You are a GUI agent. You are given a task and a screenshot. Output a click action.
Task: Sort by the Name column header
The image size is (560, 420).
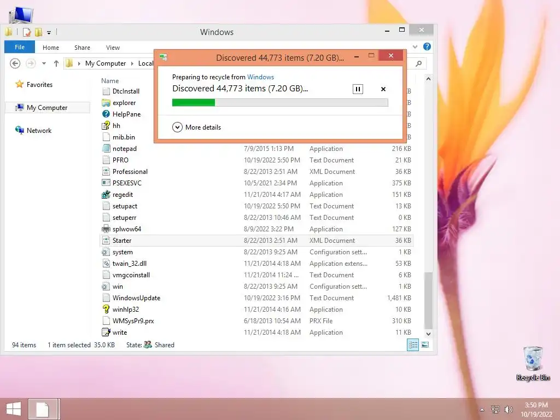click(x=110, y=81)
